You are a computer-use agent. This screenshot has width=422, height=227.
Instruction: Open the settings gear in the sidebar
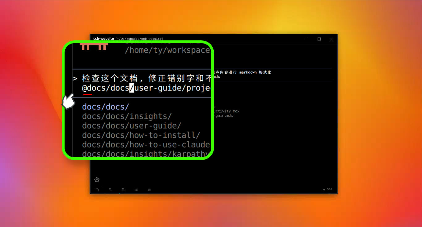click(x=97, y=180)
